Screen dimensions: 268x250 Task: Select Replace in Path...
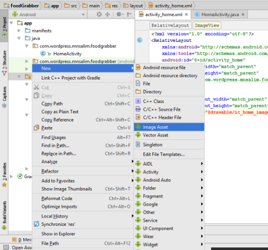point(83,153)
